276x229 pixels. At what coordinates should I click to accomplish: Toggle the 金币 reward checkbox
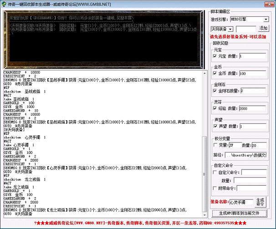point(215,73)
